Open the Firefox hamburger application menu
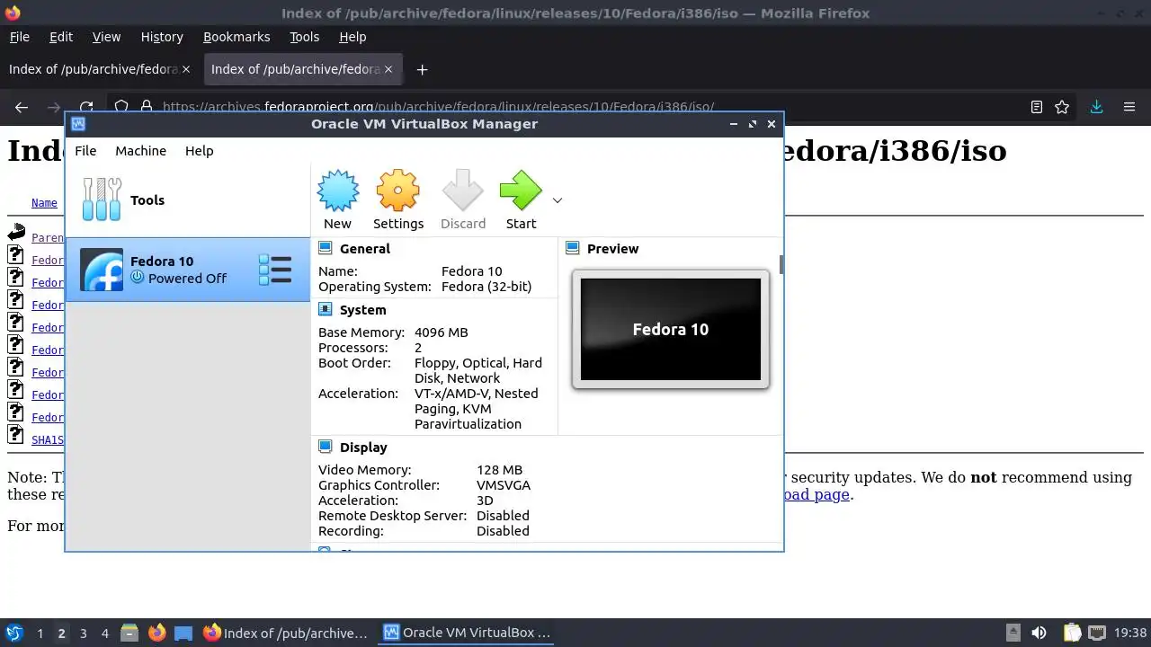 1129,107
